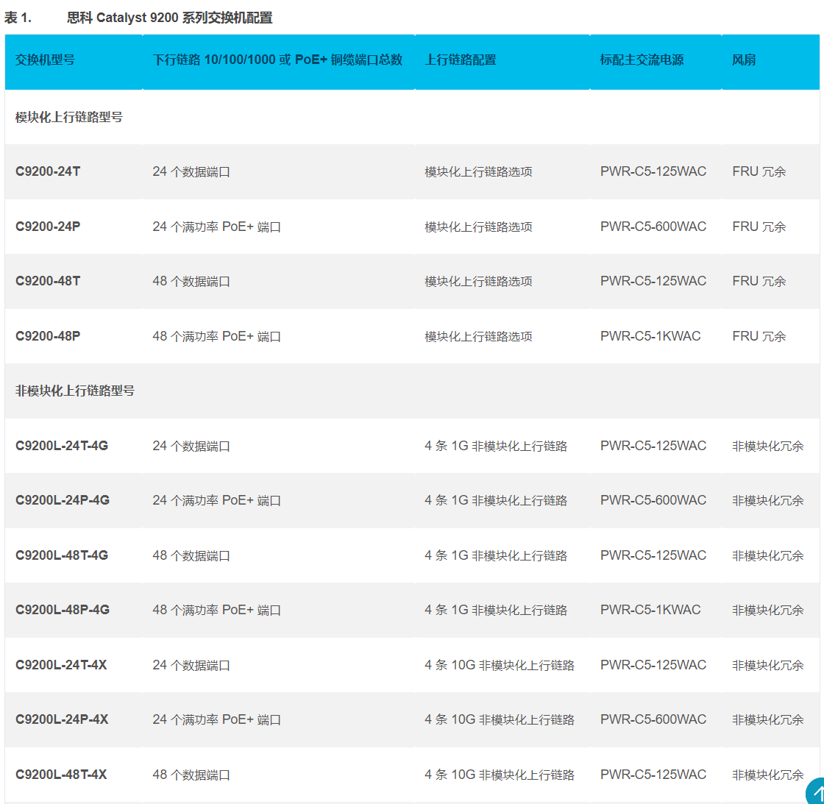Click 24 个满功率 PoE+ 端口 in C9200-24P row
This screenshot has width=824, height=804.
point(216,227)
